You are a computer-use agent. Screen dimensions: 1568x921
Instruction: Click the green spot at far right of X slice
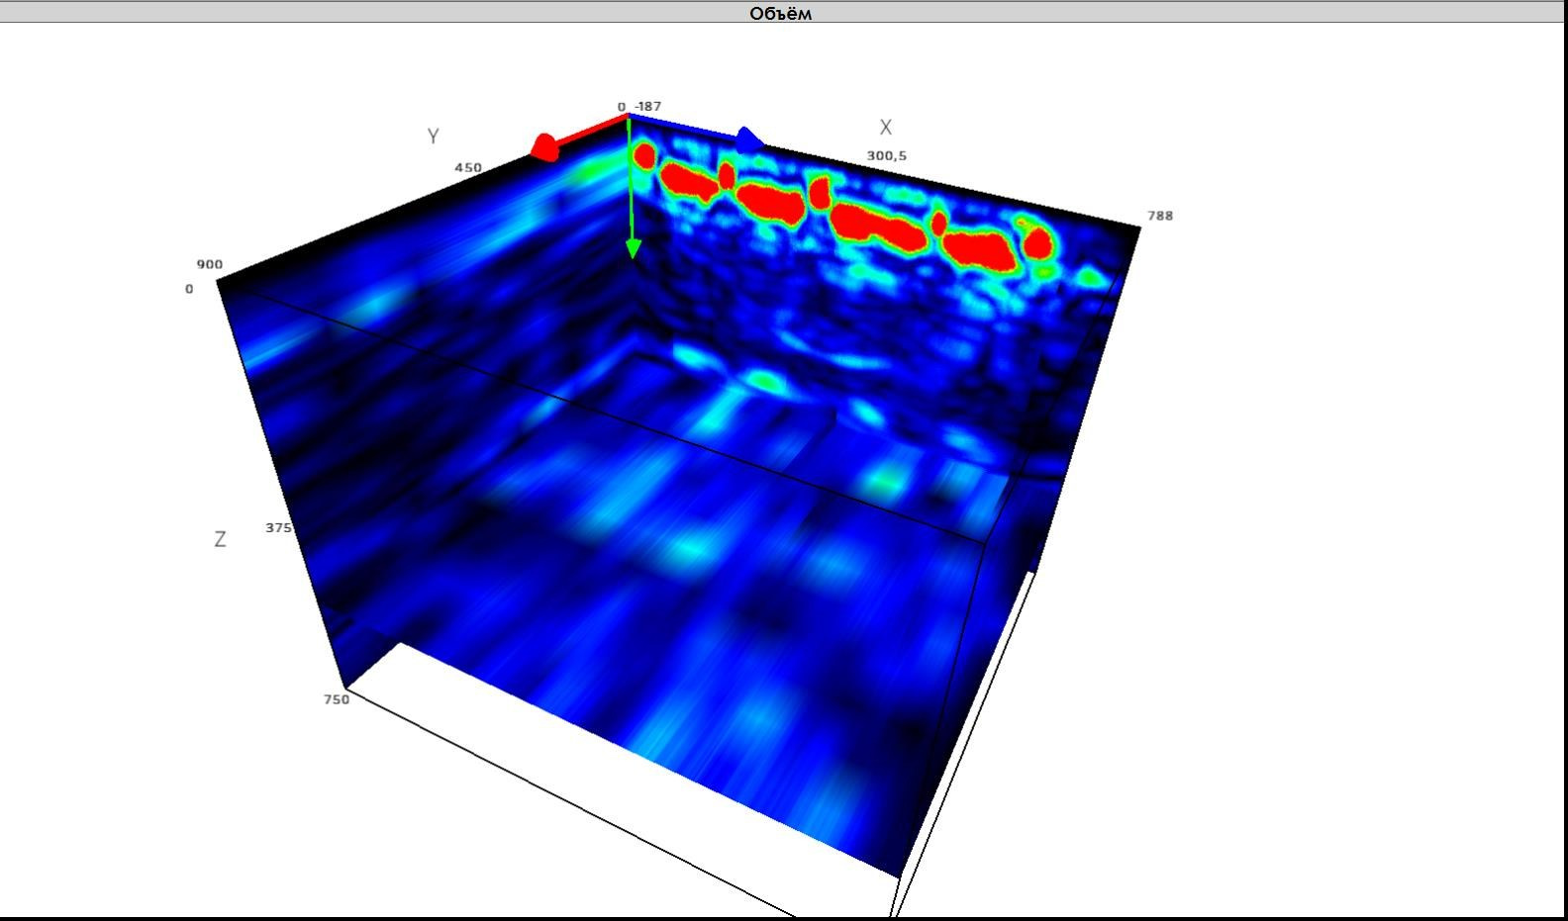tap(1091, 278)
